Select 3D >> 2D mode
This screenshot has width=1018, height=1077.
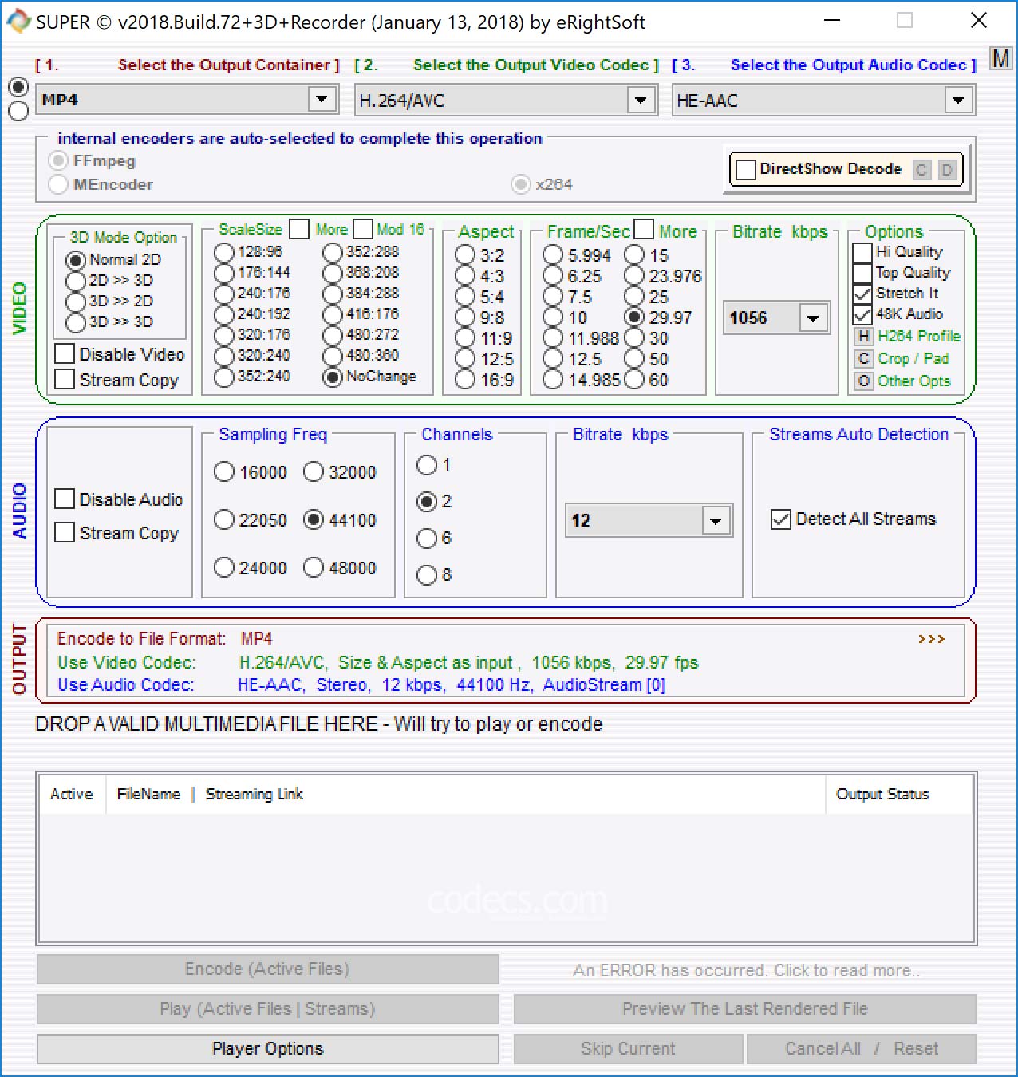click(76, 302)
